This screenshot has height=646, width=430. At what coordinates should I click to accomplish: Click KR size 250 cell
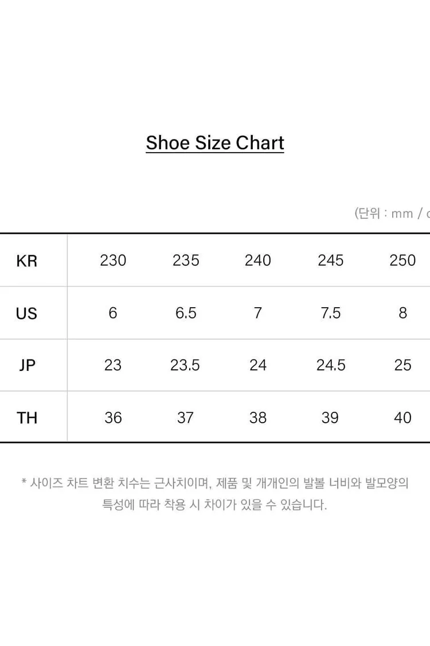coord(403,260)
